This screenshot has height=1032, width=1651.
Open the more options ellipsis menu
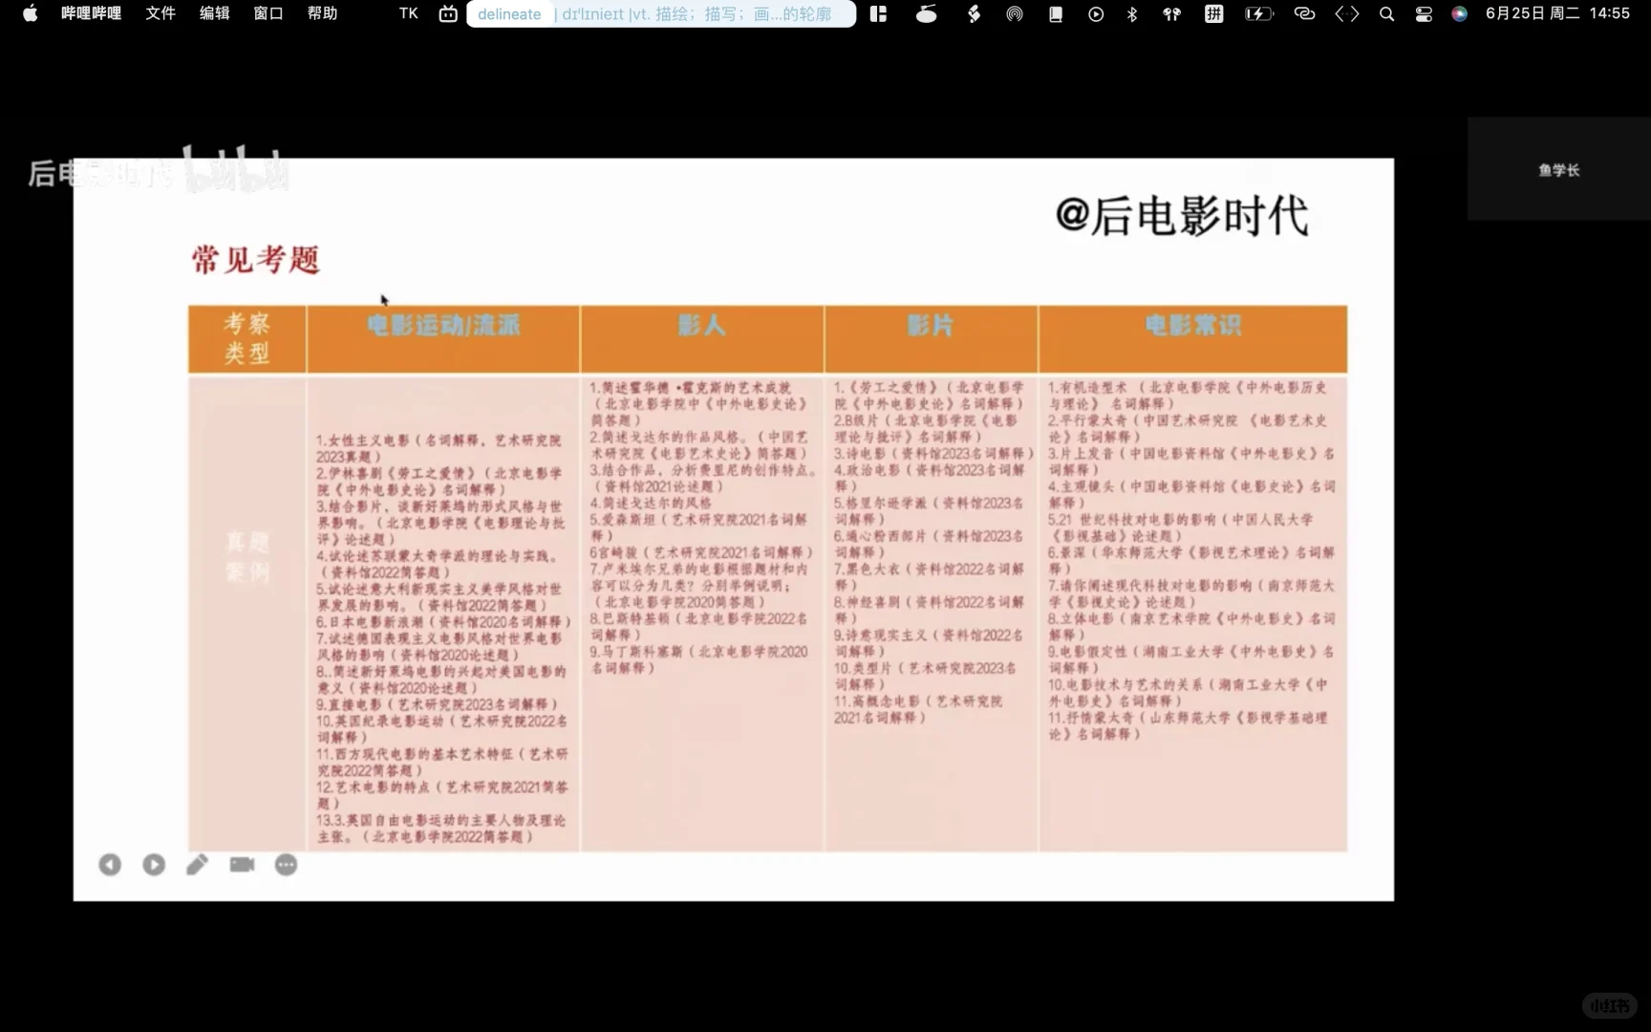285,864
